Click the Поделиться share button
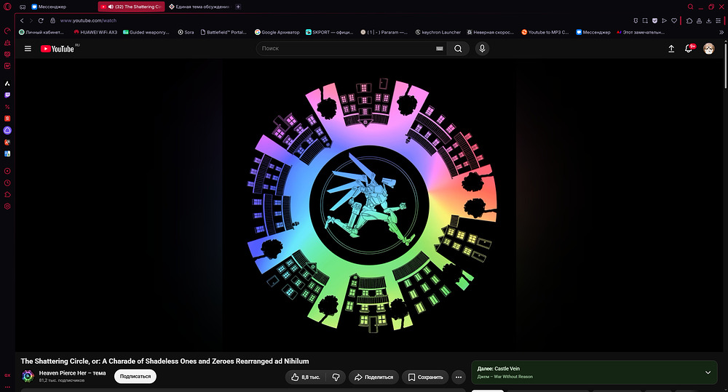 (x=373, y=377)
